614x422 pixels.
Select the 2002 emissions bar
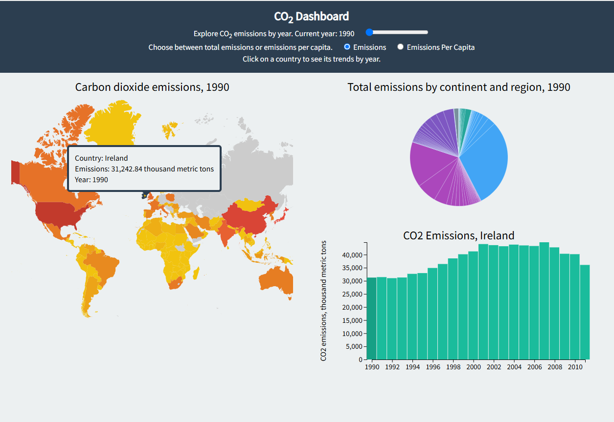tap(493, 302)
